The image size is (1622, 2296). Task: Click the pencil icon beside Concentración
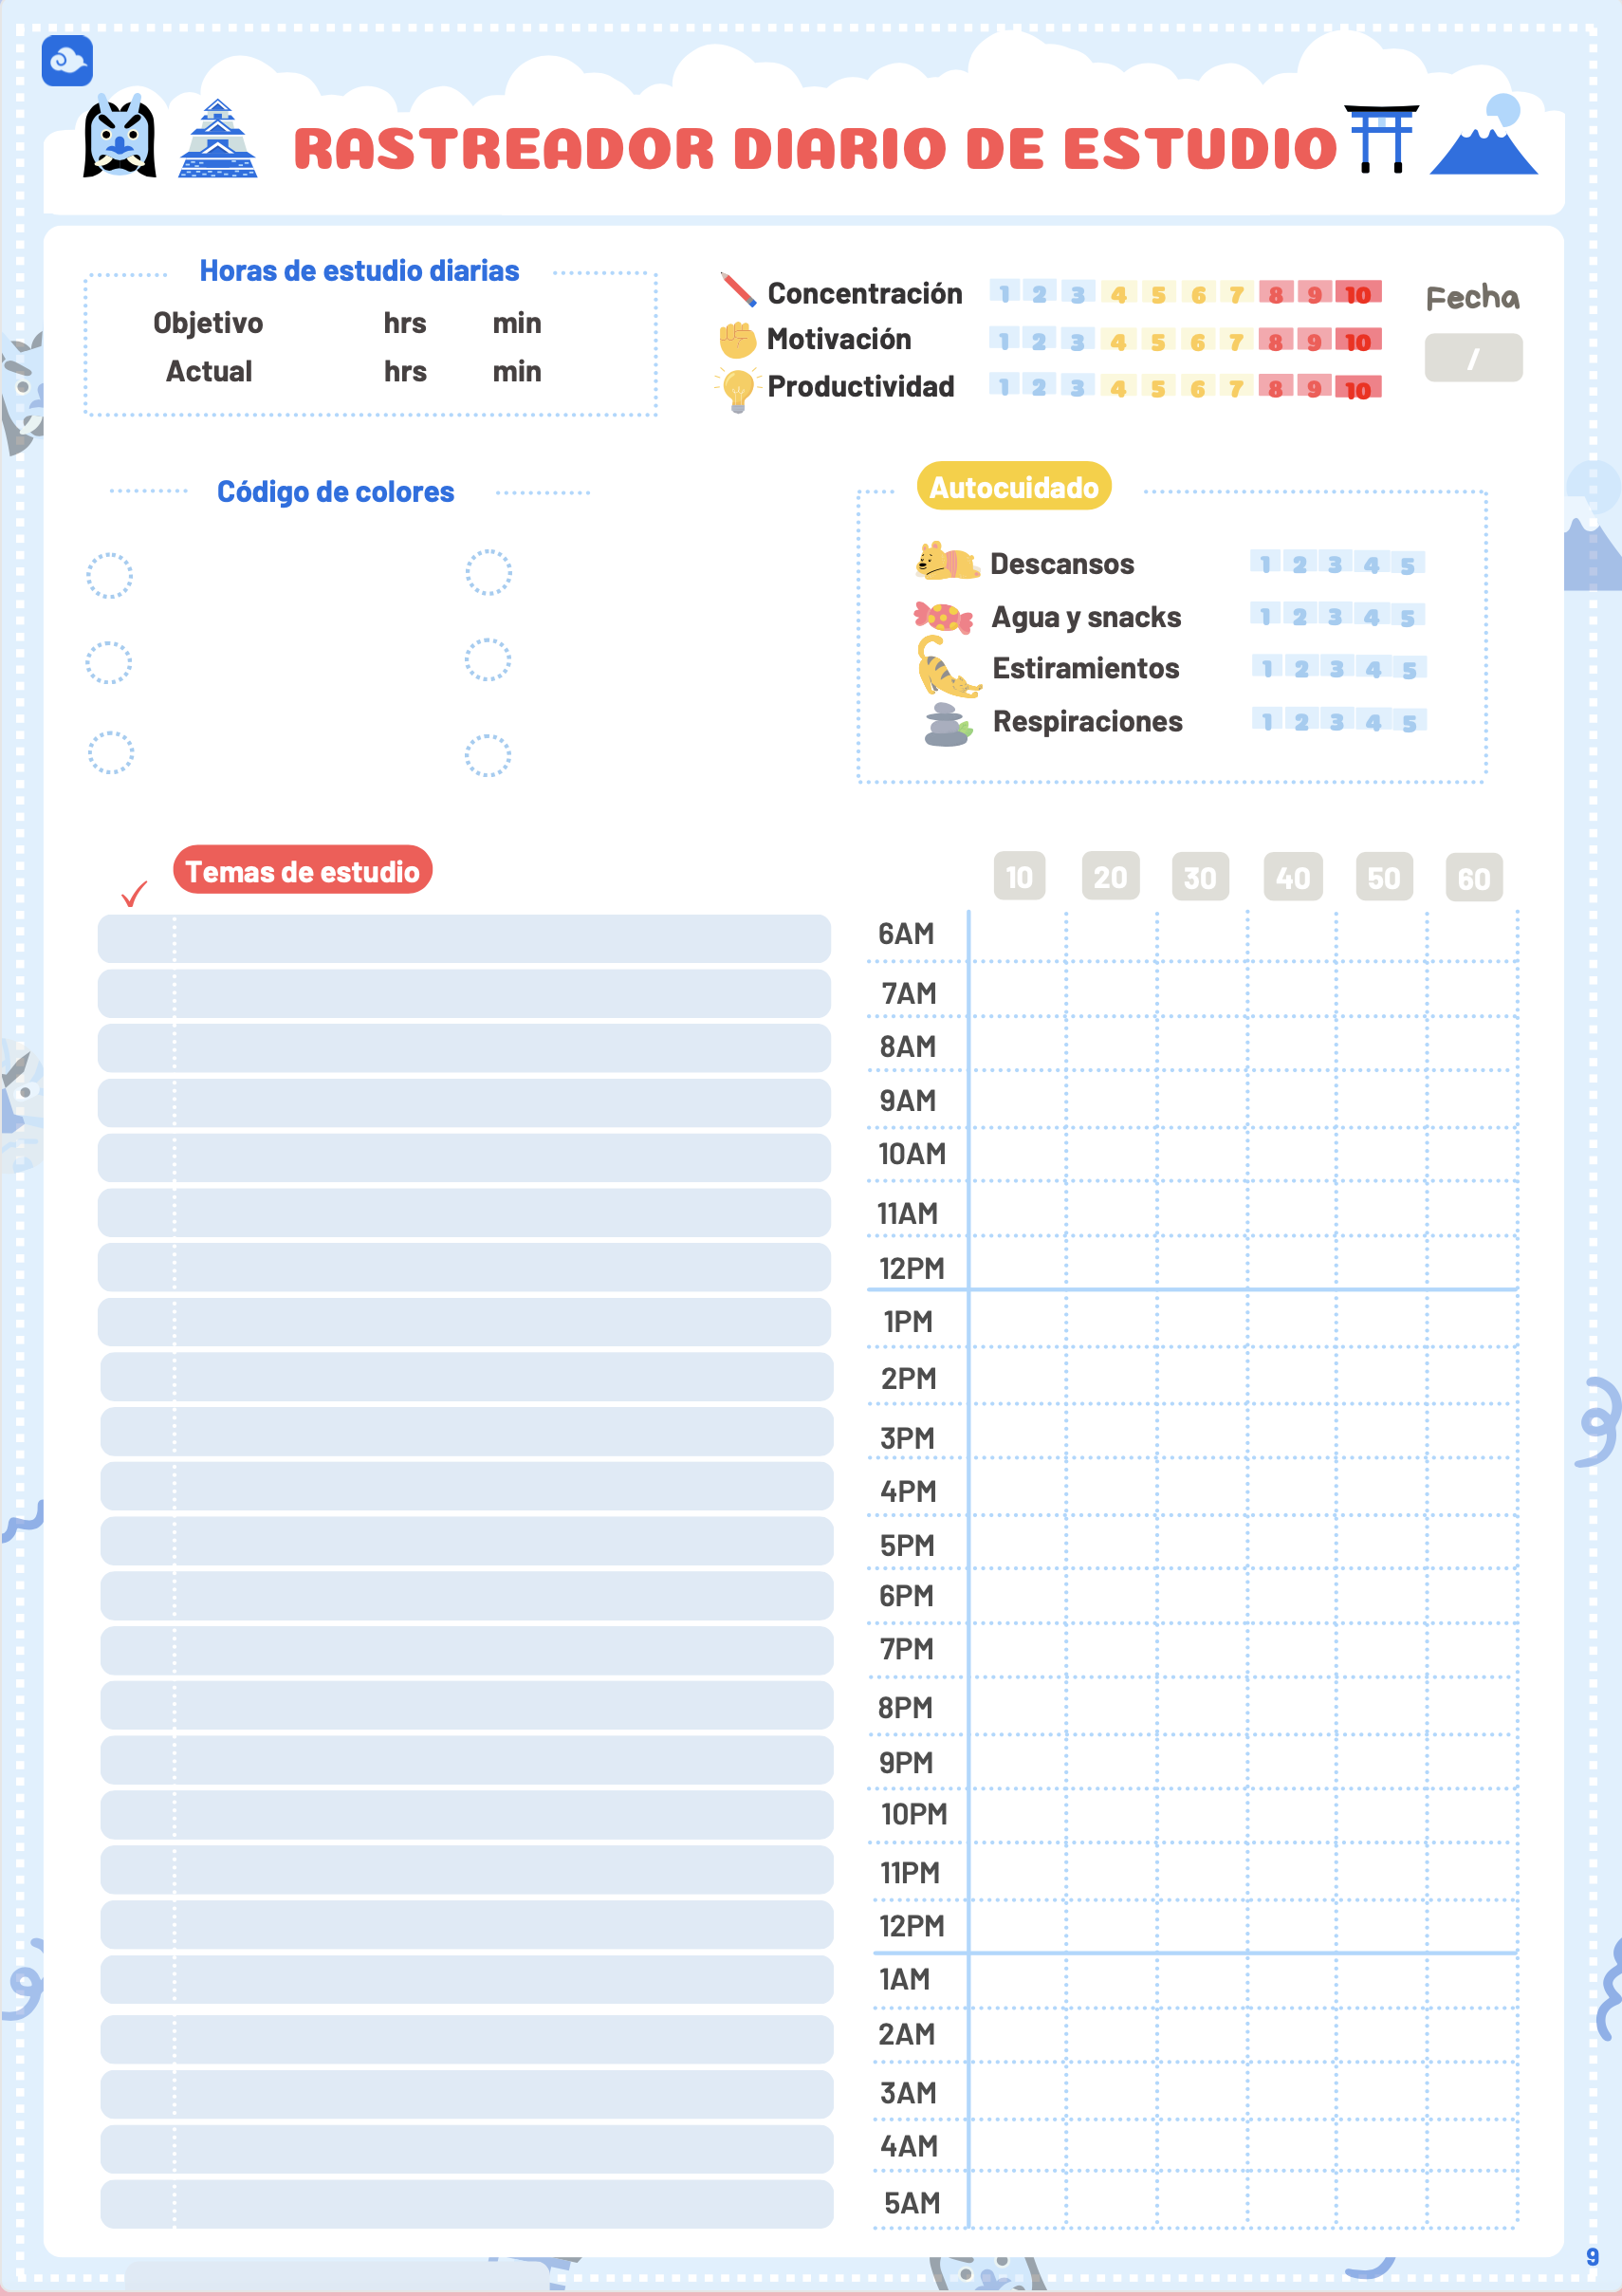[x=738, y=290]
